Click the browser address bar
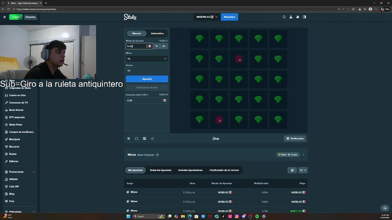The image size is (392, 220). pos(175,9)
